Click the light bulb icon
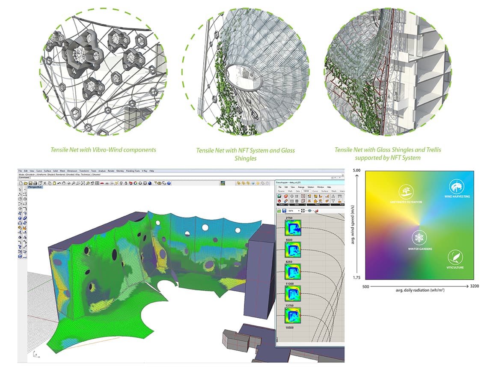The height and width of the screenshot is (370, 493). coord(121,183)
